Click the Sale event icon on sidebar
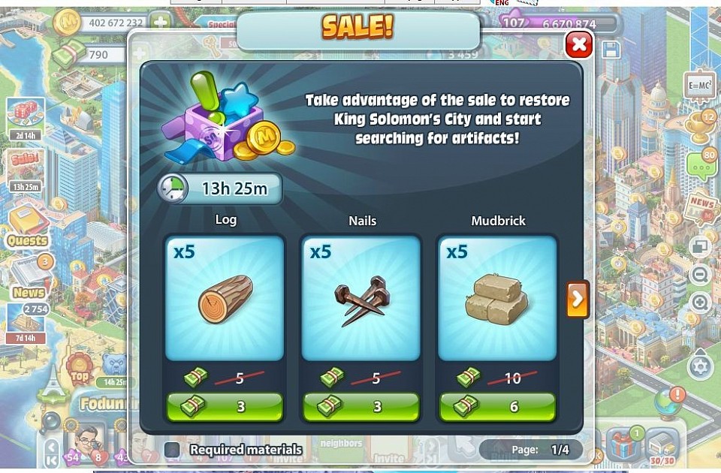Image resolution: width=721 pixels, height=473 pixels. pyautogui.click(x=26, y=170)
